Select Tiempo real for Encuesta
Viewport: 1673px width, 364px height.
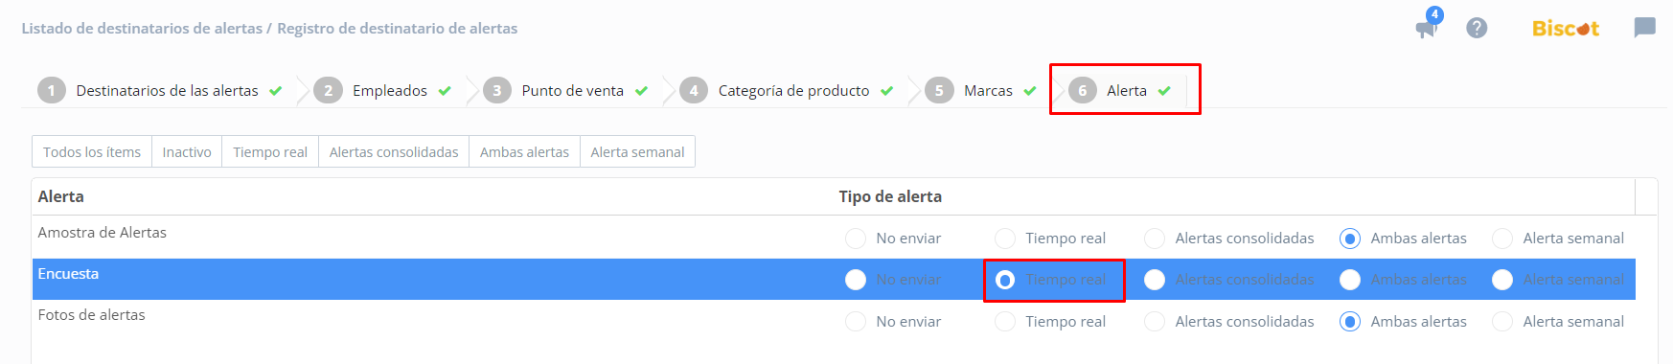1005,280
